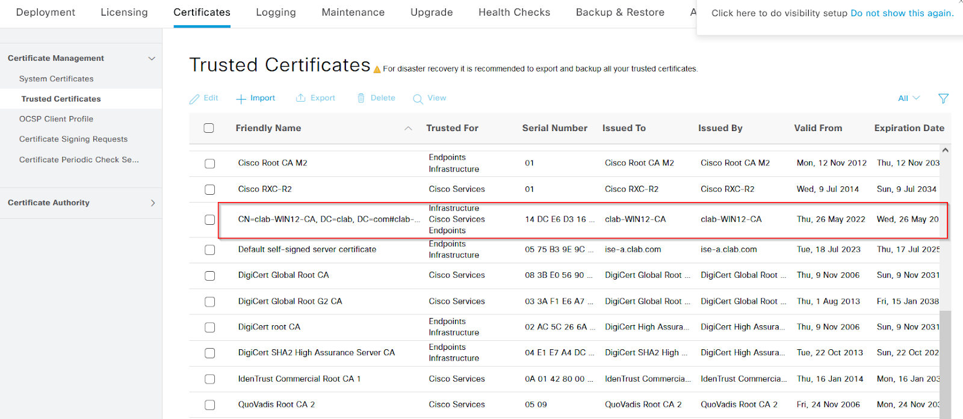Click the Issued To column header
This screenshot has width=963, height=419.
point(624,128)
